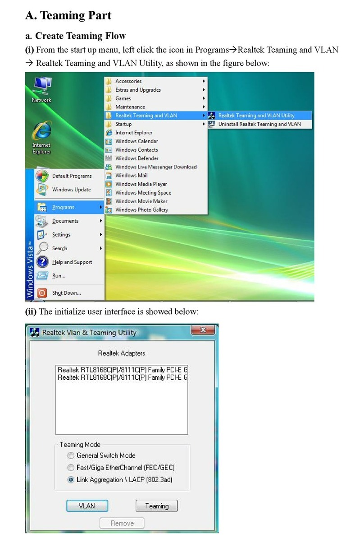Open the Programs start menu item

point(69,207)
